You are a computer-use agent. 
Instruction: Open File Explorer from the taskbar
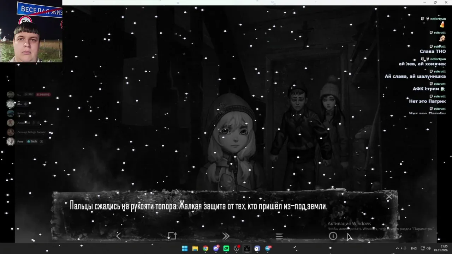pyautogui.click(x=195, y=248)
